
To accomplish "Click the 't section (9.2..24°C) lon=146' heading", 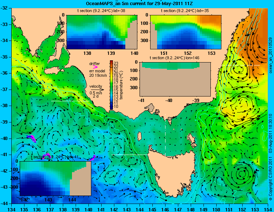I will point(174,58).
